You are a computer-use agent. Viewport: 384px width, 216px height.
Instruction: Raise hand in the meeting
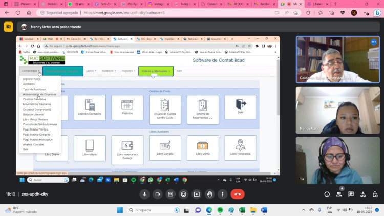tap(209, 194)
